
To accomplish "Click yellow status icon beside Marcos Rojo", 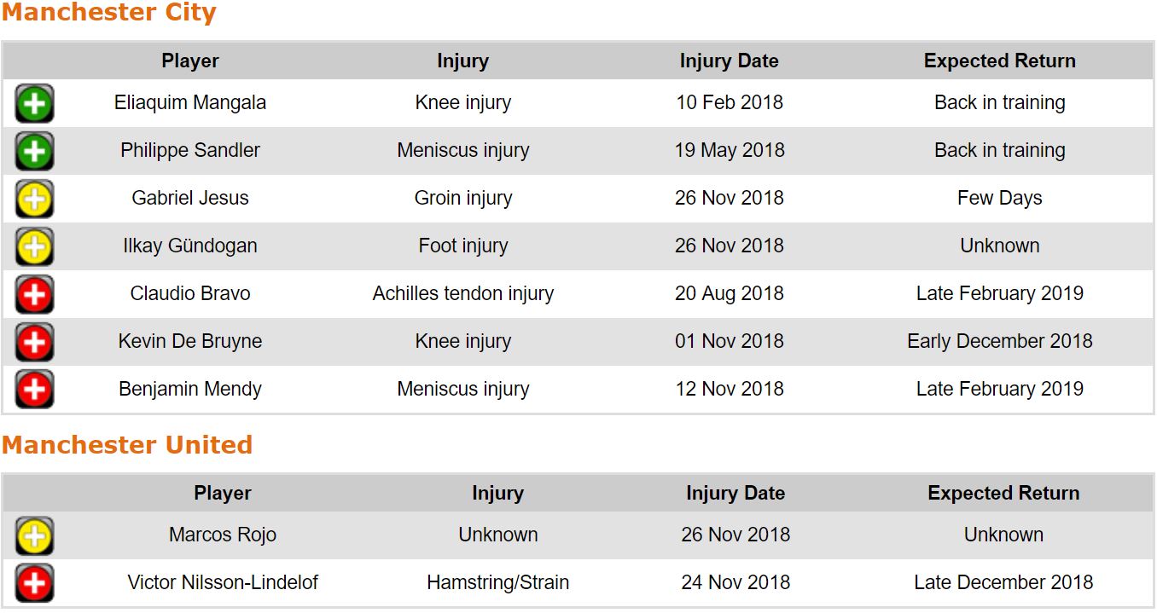I will tap(34, 536).
